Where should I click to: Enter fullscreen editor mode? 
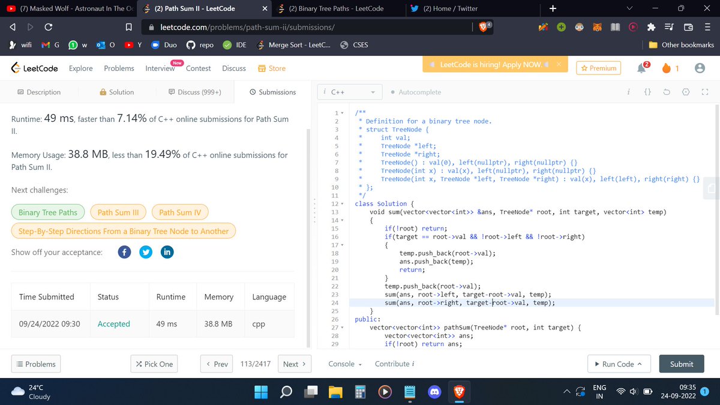(705, 92)
